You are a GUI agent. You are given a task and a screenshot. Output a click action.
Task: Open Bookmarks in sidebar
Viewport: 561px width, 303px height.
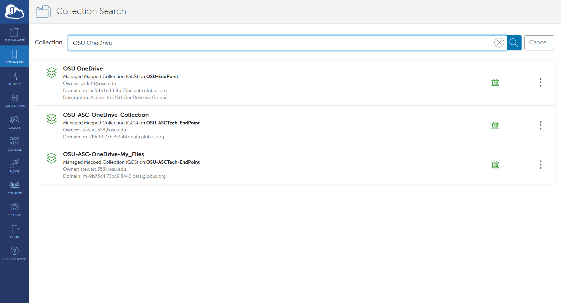[x=15, y=57]
